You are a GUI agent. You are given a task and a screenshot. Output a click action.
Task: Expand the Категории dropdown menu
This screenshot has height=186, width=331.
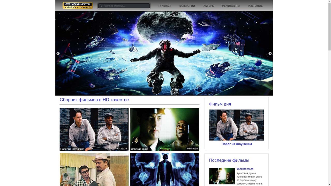point(187,6)
